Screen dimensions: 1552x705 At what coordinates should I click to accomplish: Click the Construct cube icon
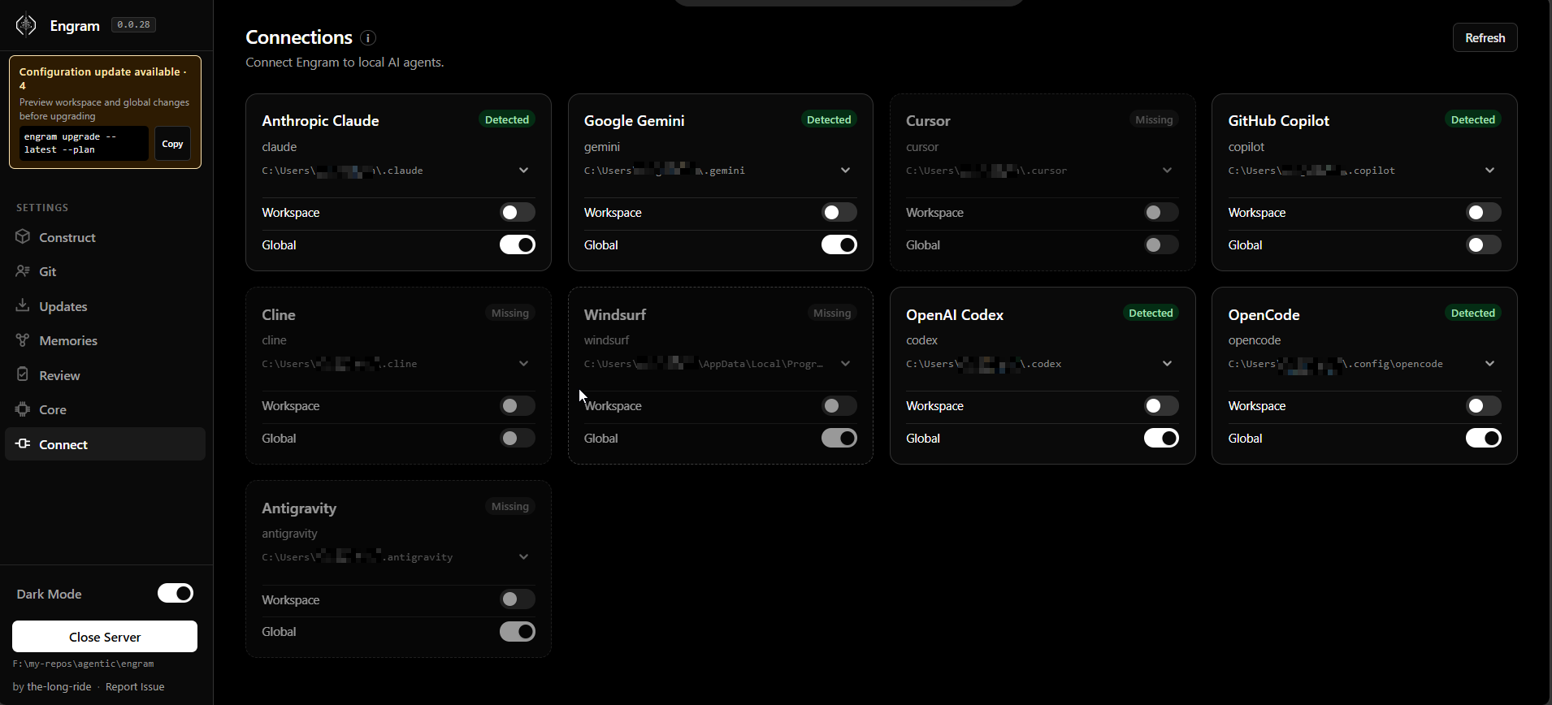click(23, 237)
